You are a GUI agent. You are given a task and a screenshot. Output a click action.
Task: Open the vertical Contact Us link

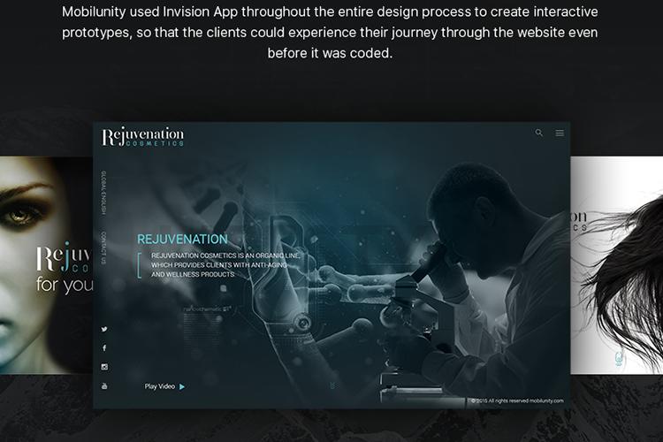tap(103, 248)
